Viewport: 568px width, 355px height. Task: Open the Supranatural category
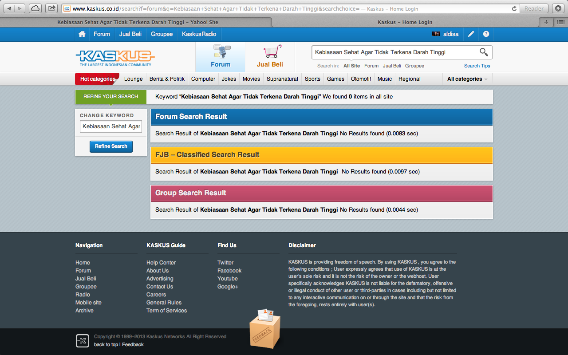pyautogui.click(x=282, y=79)
